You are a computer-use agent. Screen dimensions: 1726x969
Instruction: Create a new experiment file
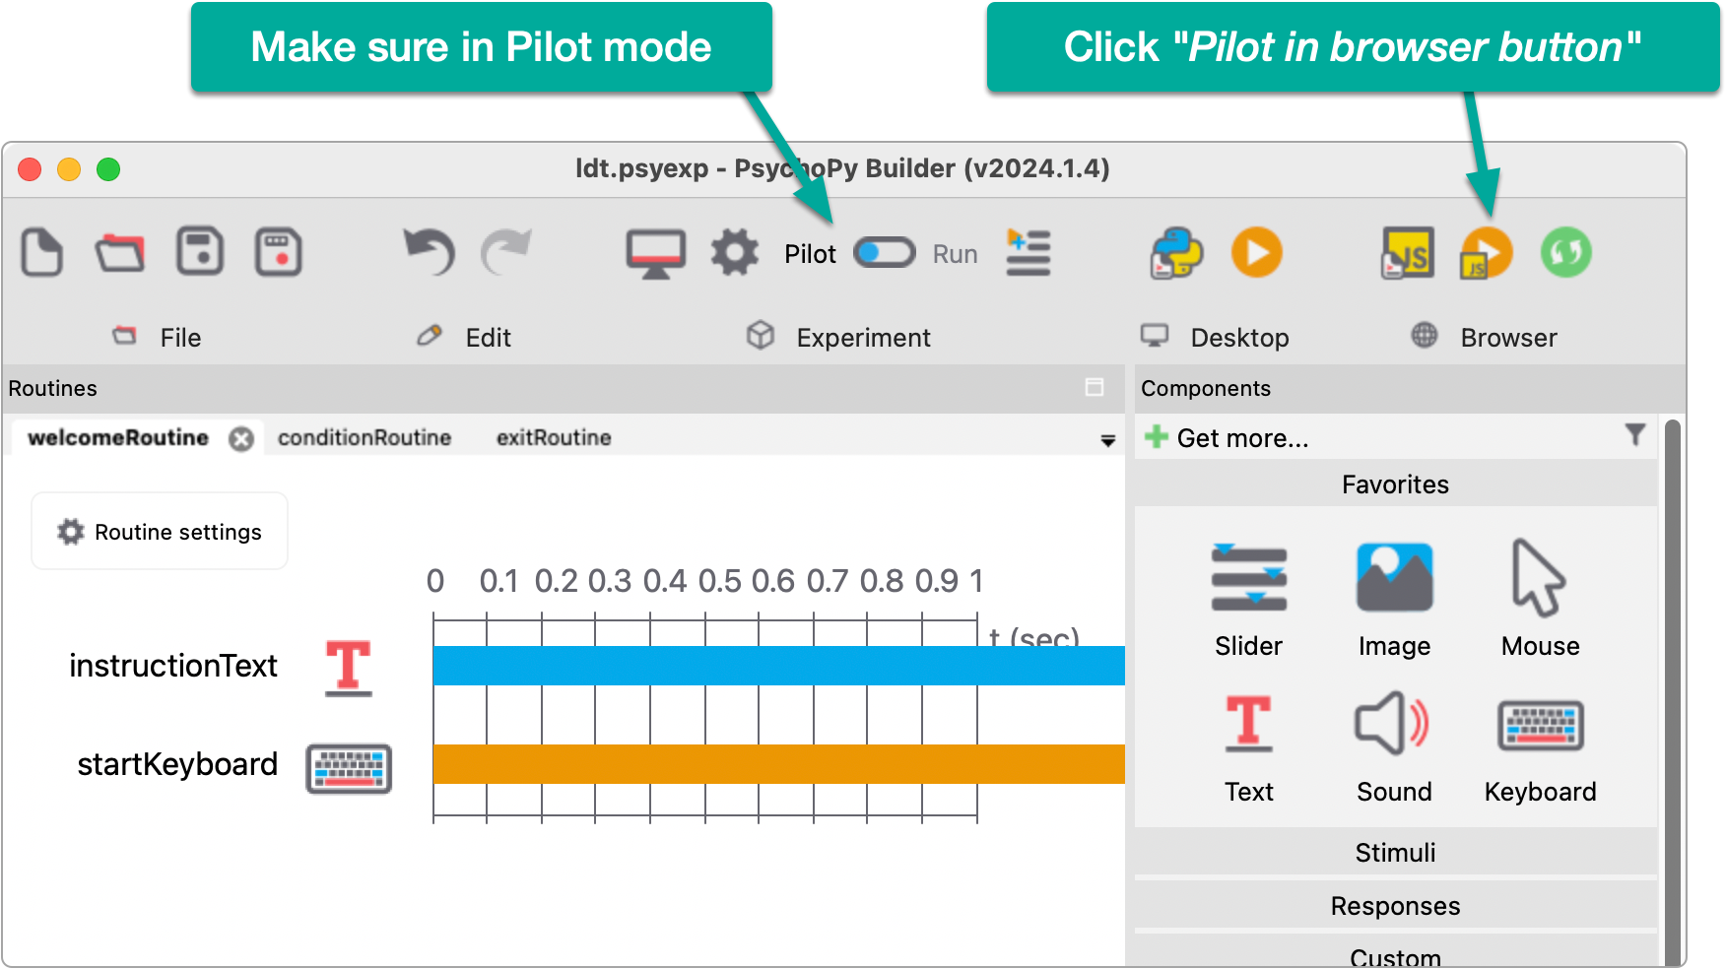pyautogui.click(x=42, y=252)
